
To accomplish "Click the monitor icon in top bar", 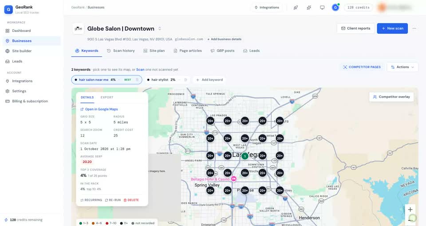I will pos(322,8).
